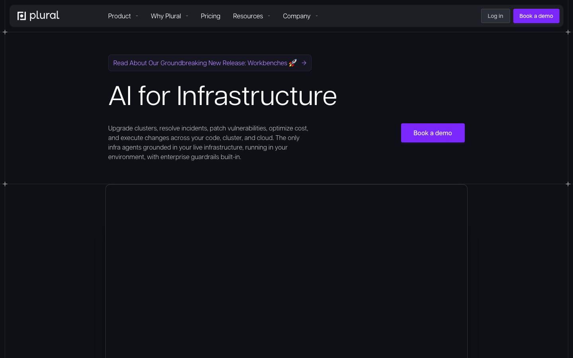Viewport: 573px width, 358px height.
Task: Open the Why Plural menu
Action: (x=166, y=16)
